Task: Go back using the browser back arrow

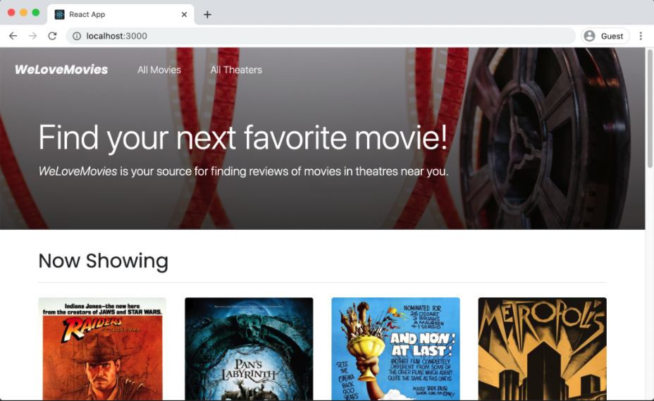Action: point(13,36)
